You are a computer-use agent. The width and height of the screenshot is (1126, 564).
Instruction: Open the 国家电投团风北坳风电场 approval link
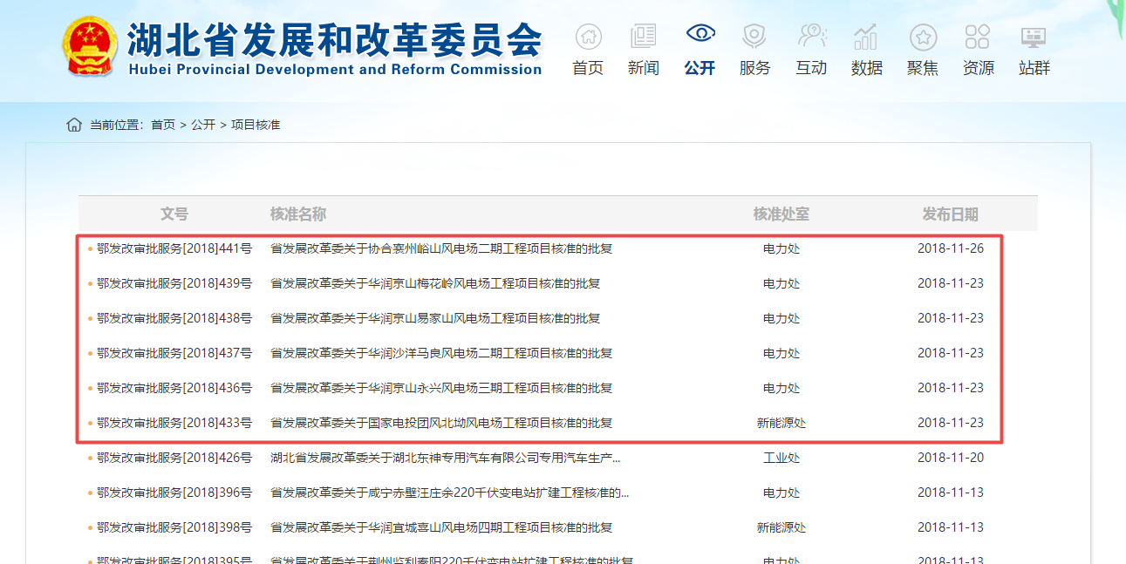(x=441, y=423)
